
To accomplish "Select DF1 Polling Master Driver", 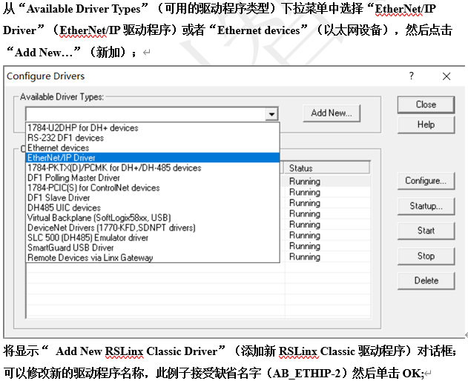I will [x=153, y=178].
